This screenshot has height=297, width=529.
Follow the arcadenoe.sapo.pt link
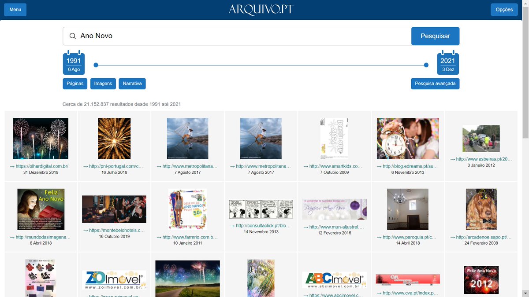(481, 237)
